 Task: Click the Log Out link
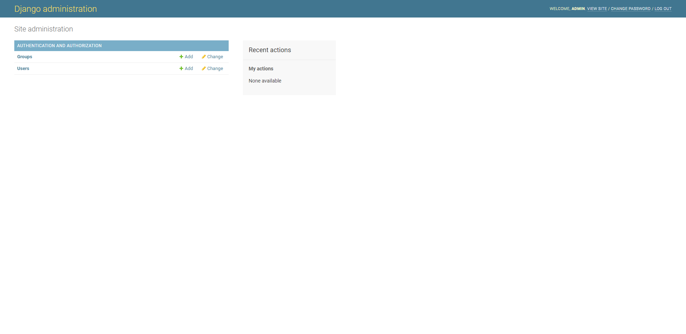click(x=663, y=9)
